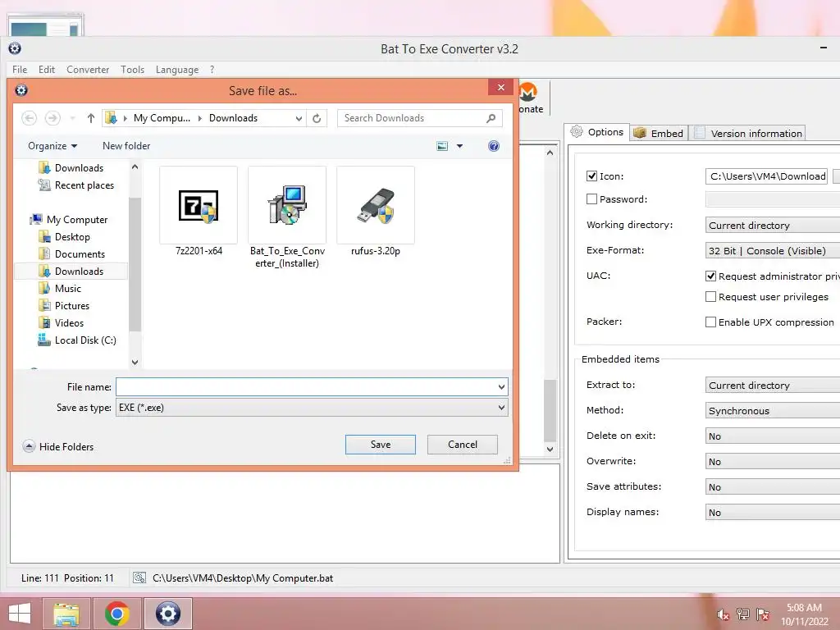Click the app icon in the main window title bar
The width and height of the screenshot is (840, 630).
pos(15,48)
